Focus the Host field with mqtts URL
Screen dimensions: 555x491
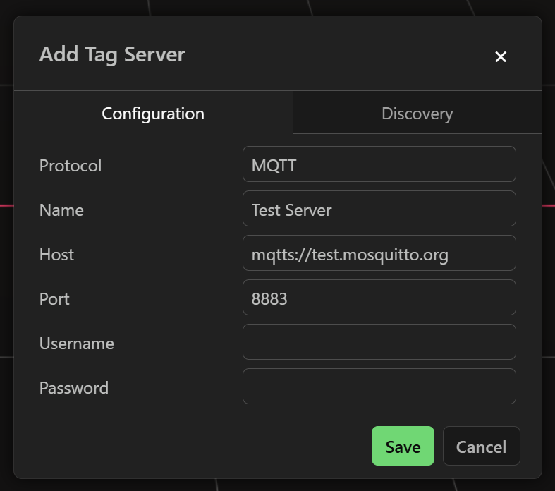379,253
